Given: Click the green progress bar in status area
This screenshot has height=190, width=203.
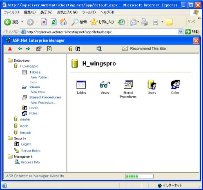Looking at the screenshot, I should coord(139,176).
